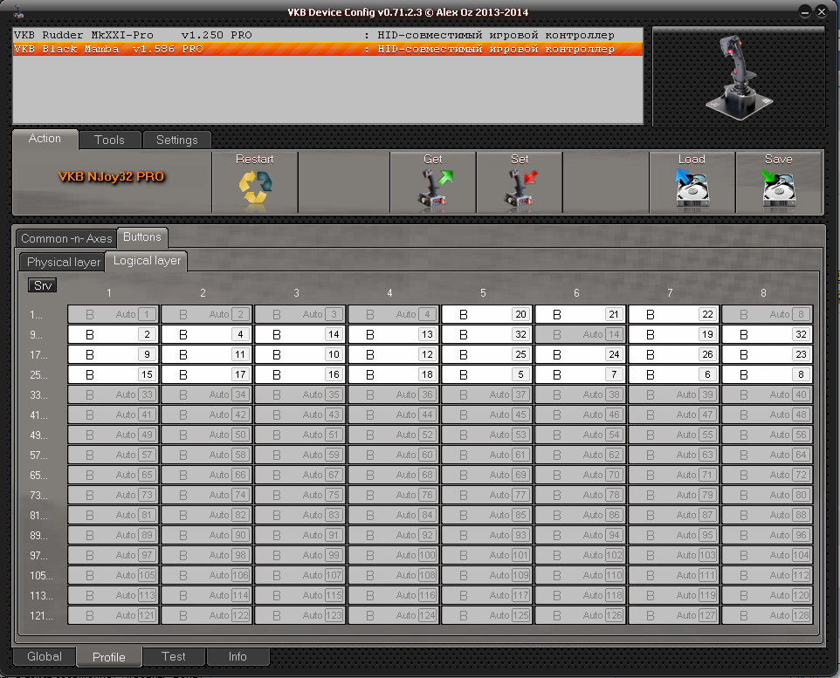Select the Profile bottom tab

tap(109, 657)
